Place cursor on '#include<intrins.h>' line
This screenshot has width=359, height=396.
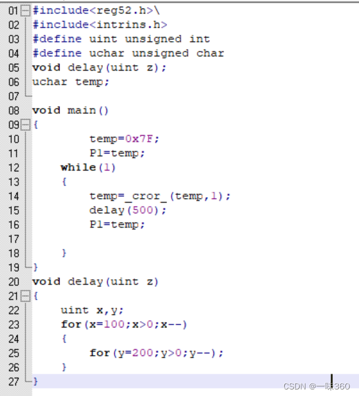(x=100, y=25)
